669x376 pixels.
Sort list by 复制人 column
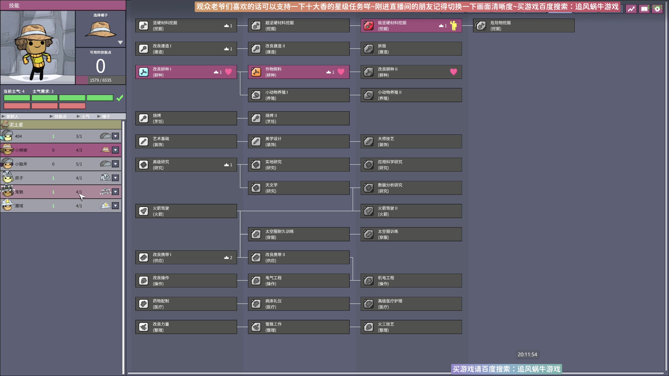click(10, 116)
